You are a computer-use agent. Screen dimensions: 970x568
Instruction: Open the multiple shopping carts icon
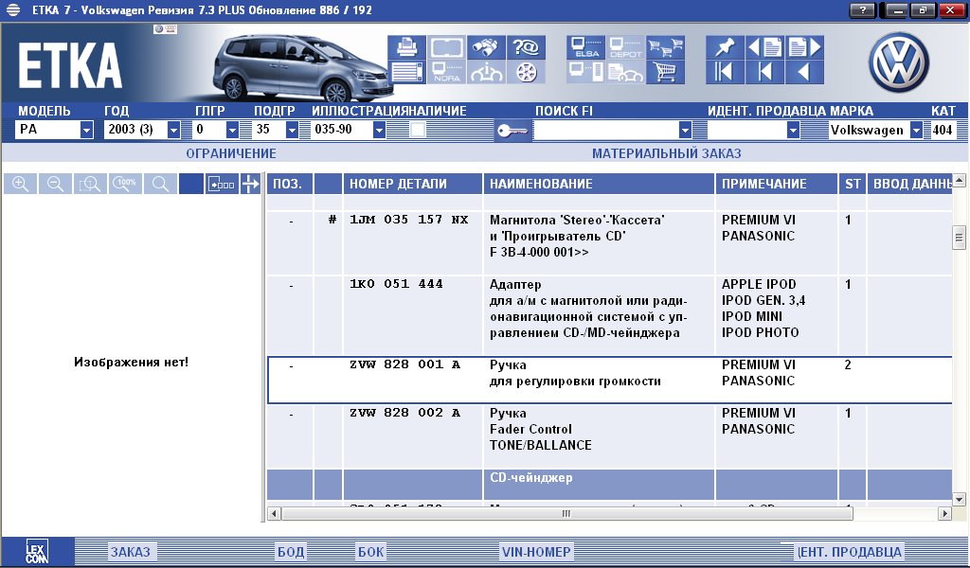(x=665, y=47)
